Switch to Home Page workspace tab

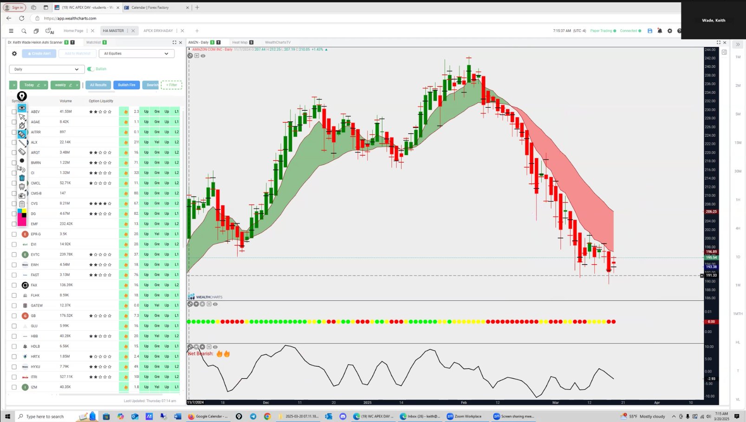(x=73, y=31)
